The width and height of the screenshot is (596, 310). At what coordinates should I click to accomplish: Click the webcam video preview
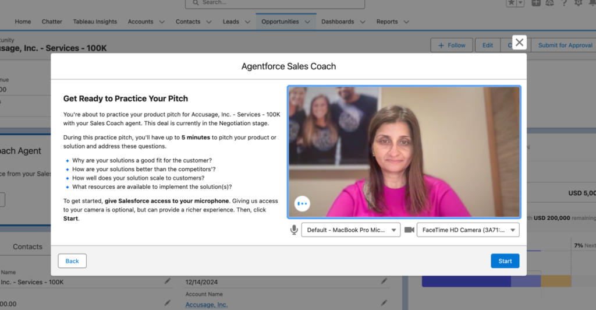pyautogui.click(x=404, y=152)
